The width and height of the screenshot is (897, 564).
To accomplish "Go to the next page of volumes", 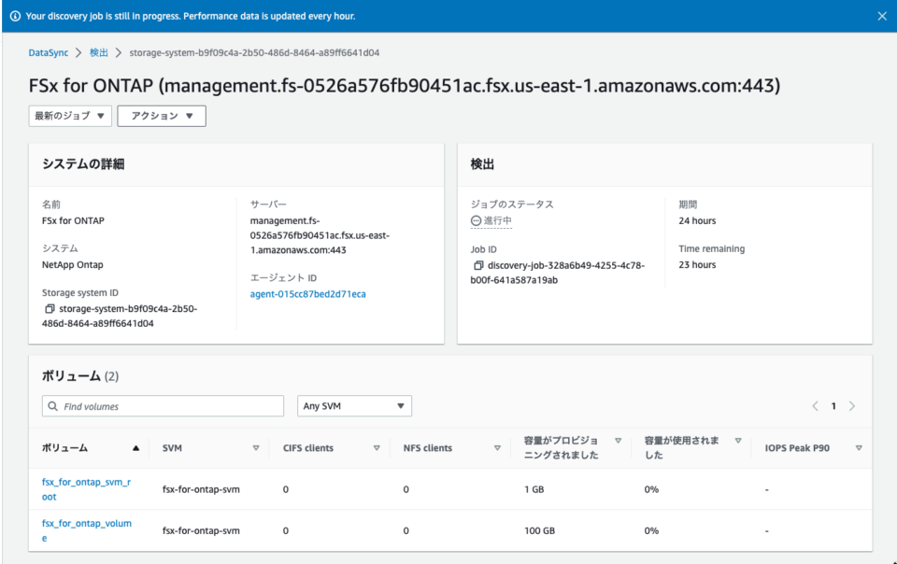I will pyautogui.click(x=851, y=406).
